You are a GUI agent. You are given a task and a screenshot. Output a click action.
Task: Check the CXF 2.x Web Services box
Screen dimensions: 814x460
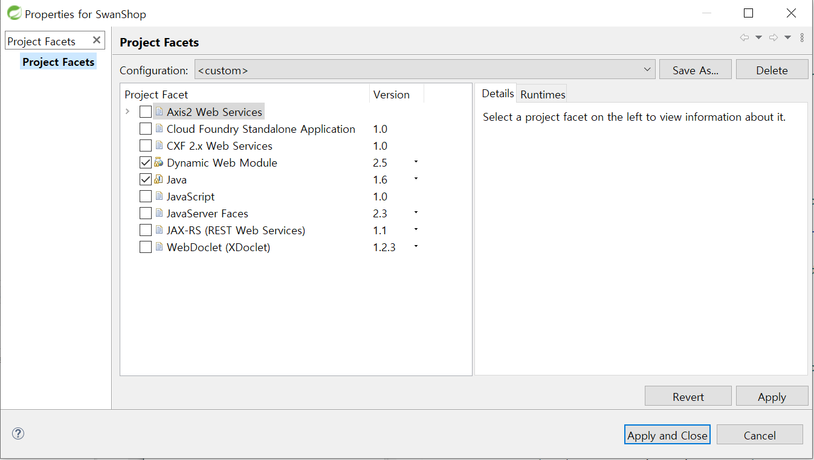click(x=146, y=145)
